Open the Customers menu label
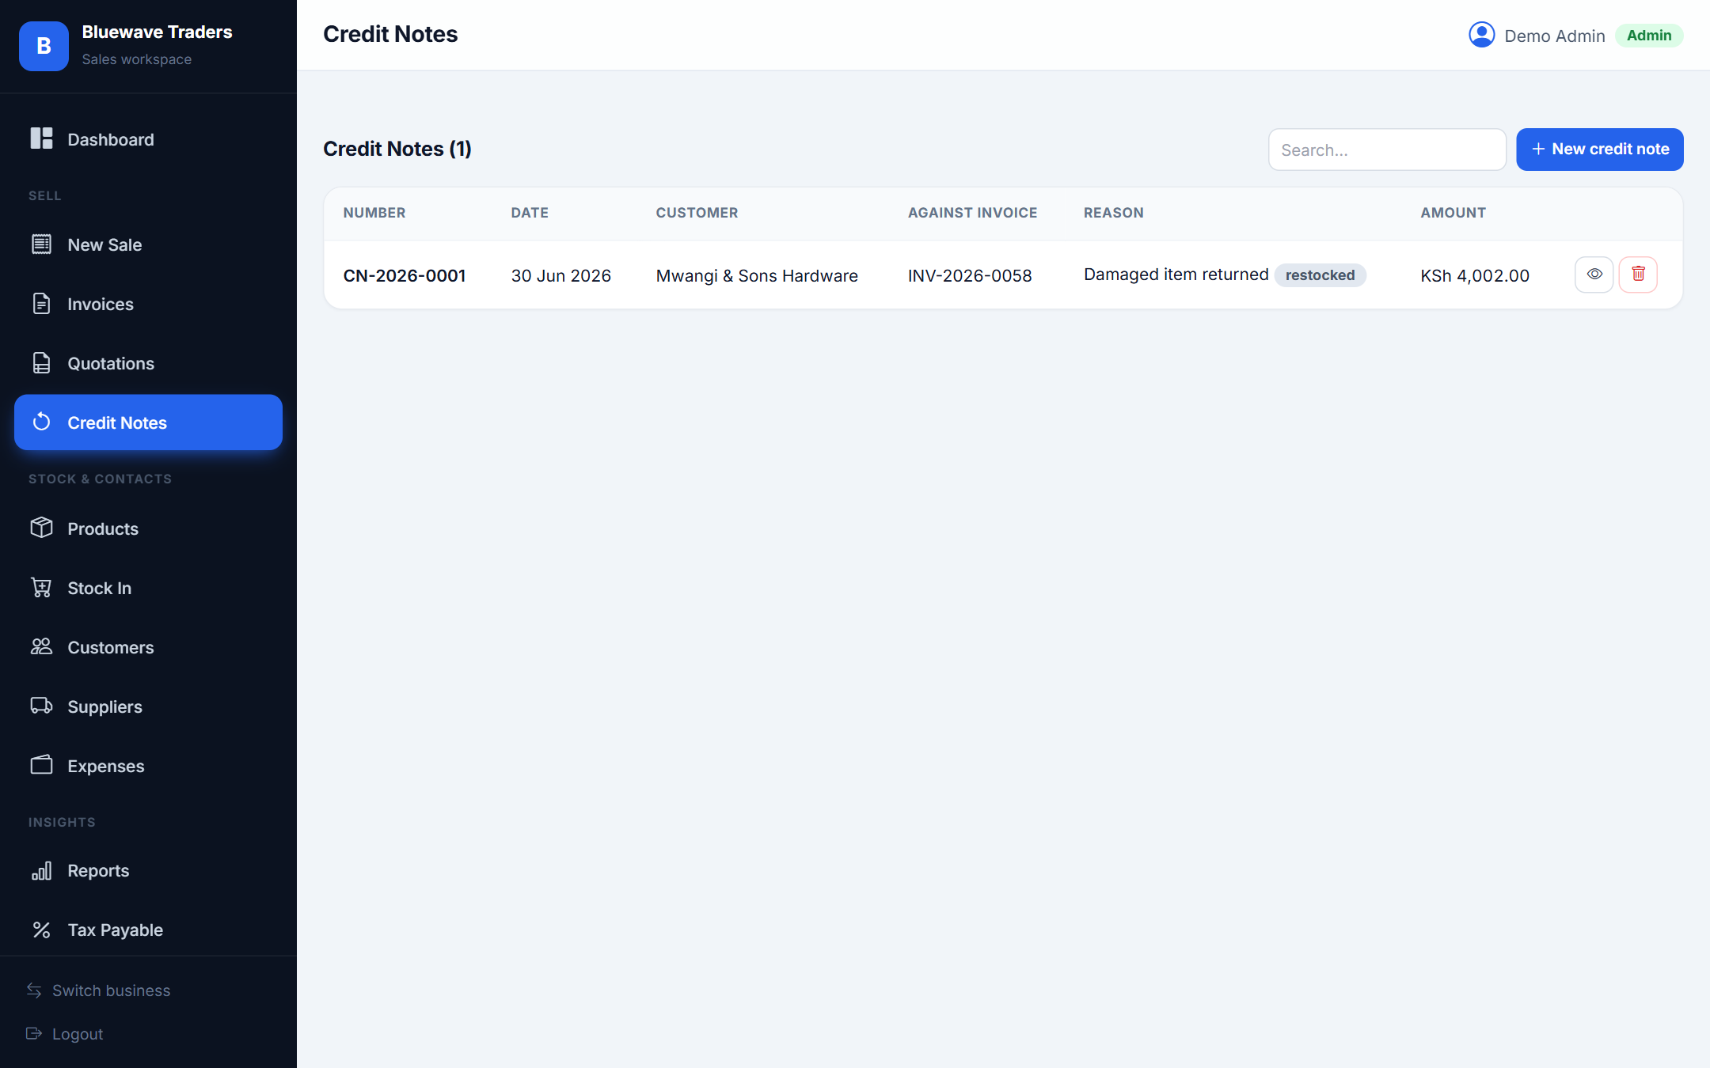This screenshot has height=1068, width=1710. point(111,647)
